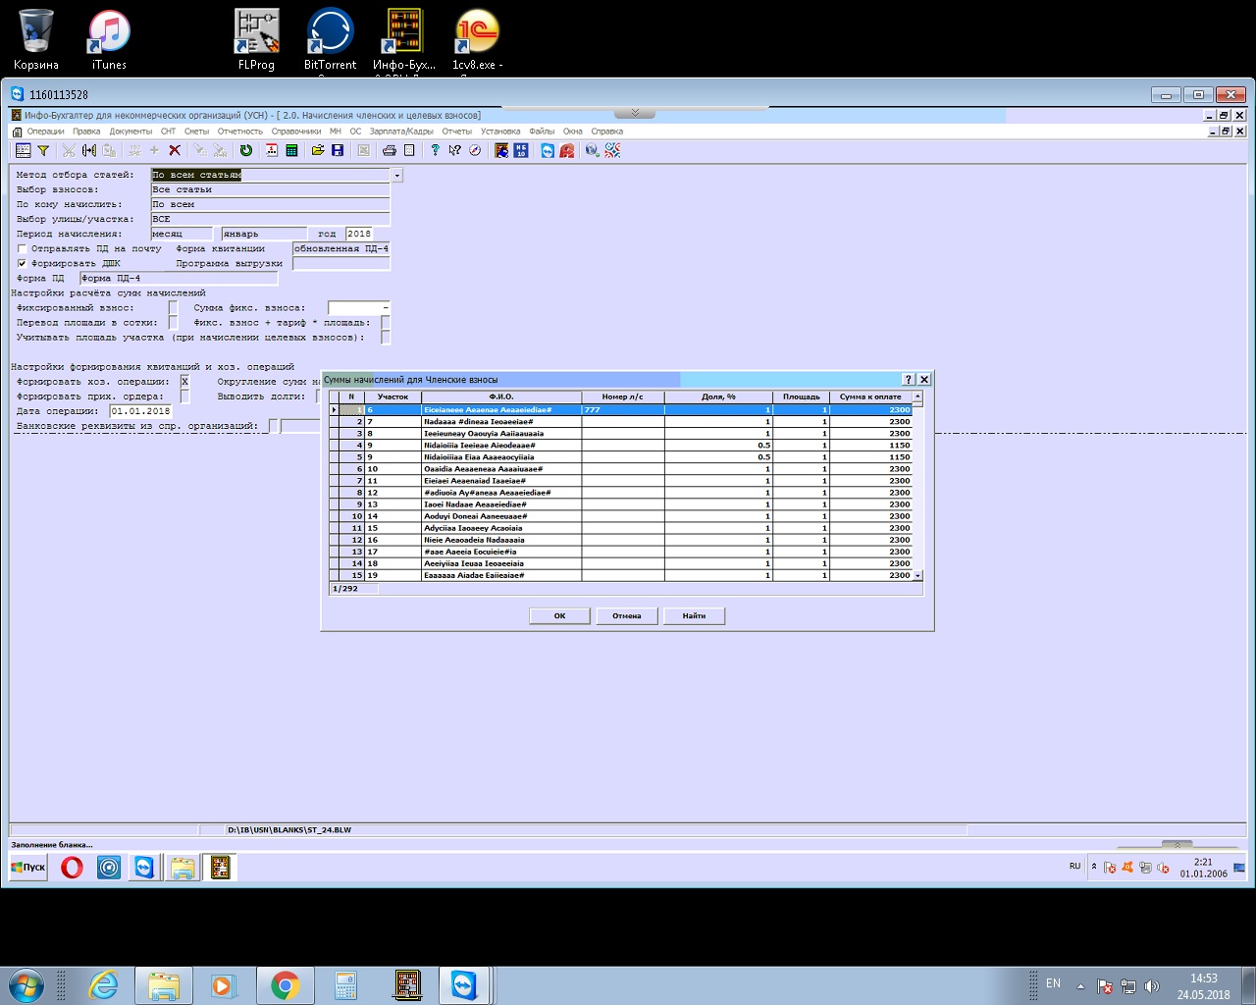Toggle the 'Фиксированный взнос' checkbox

point(173,307)
